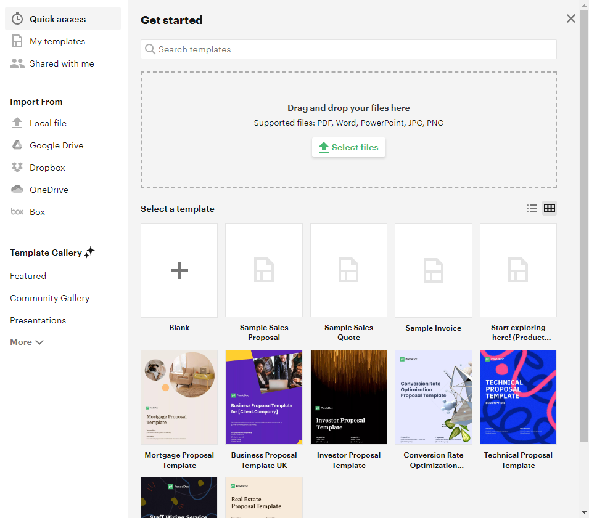Open the Template Gallery section
The image size is (589, 518).
[x=47, y=253]
